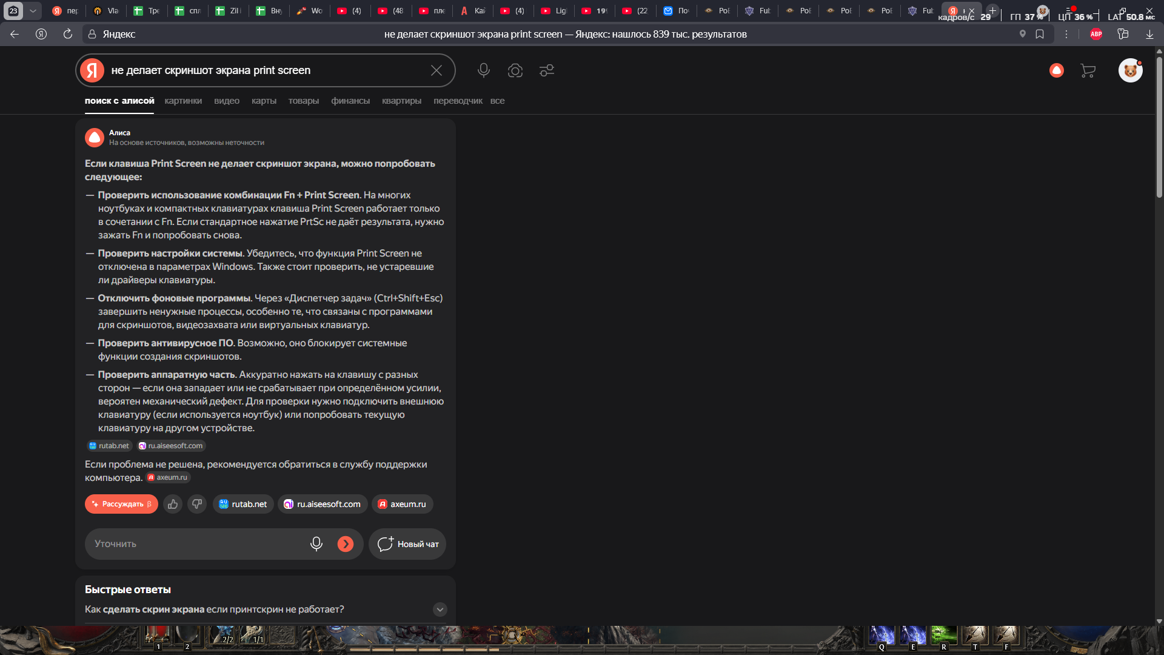Focus the main Yandex search field
Viewport: 1164px width, 655px height.
(x=267, y=70)
